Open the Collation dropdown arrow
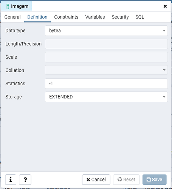172x189 pixels. tap(164, 70)
